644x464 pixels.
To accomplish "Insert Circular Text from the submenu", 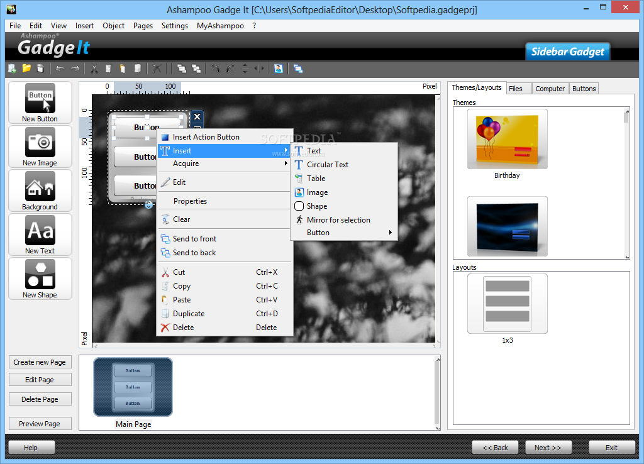I will (344, 165).
